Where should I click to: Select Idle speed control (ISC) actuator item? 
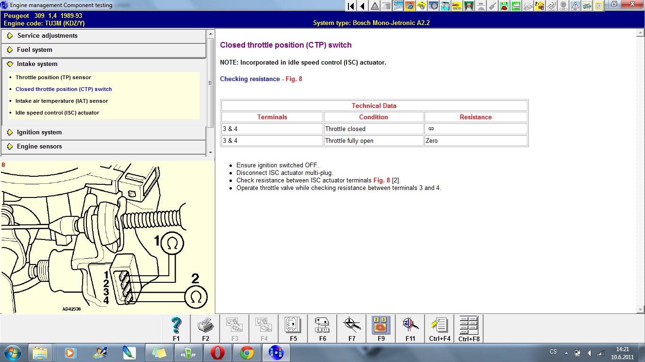[x=57, y=113]
